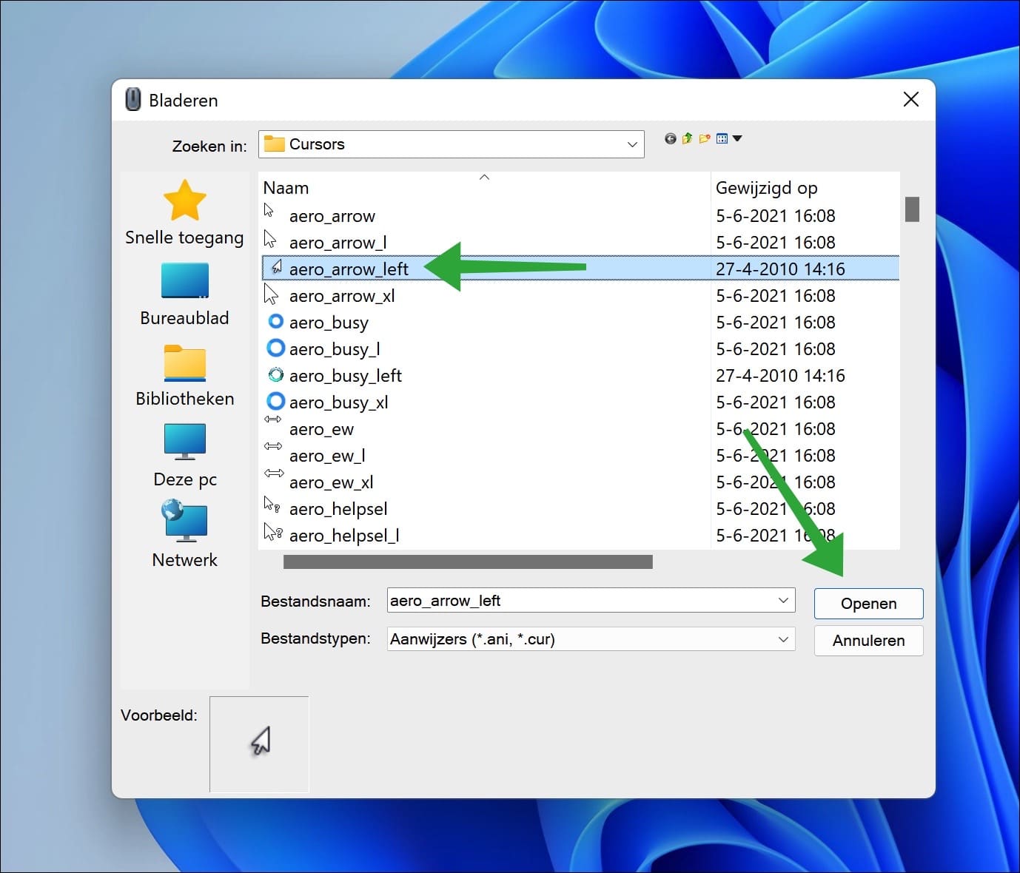Click the Voorbeeld cursor preview box

pos(259,744)
